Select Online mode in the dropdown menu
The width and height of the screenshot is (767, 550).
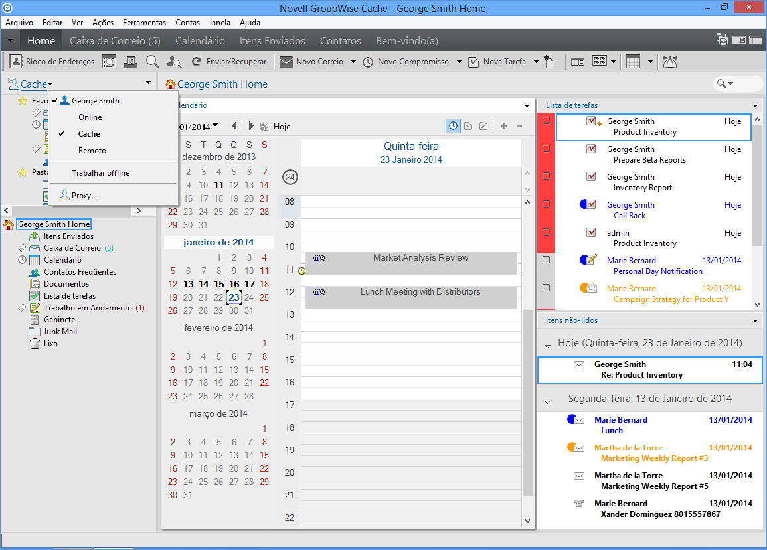point(90,117)
